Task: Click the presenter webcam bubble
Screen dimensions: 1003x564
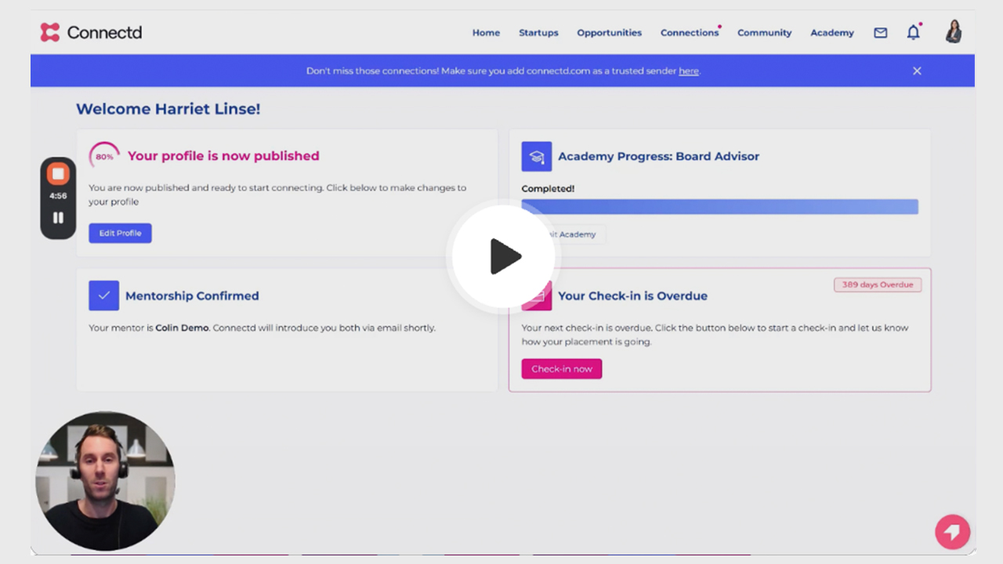Action: [x=105, y=481]
